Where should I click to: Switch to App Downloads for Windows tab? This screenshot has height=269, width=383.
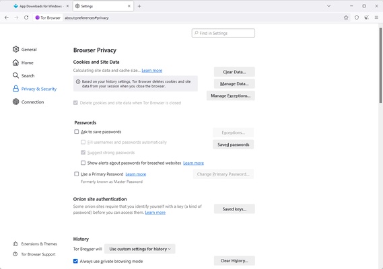(x=40, y=6)
